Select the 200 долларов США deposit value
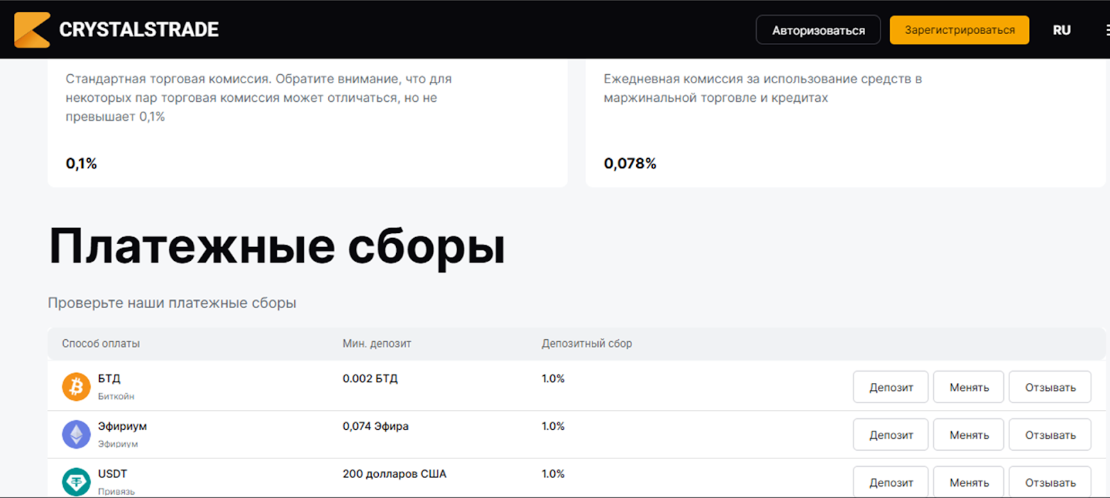The image size is (1110, 498). [395, 474]
